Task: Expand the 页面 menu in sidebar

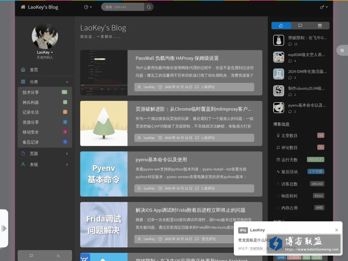Action: click(x=45, y=153)
